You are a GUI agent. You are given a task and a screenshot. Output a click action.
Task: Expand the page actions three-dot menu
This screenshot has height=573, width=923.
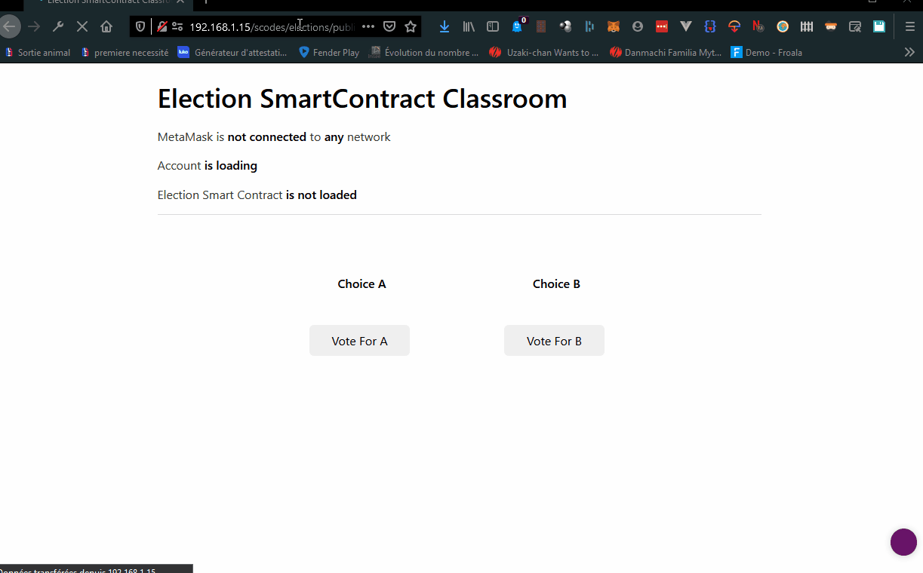point(368,26)
